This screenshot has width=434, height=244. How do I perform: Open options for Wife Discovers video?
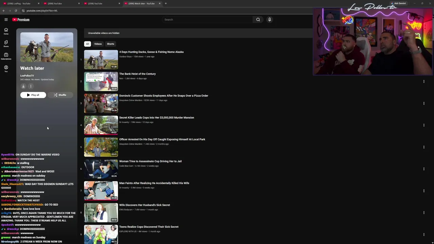click(x=424, y=212)
